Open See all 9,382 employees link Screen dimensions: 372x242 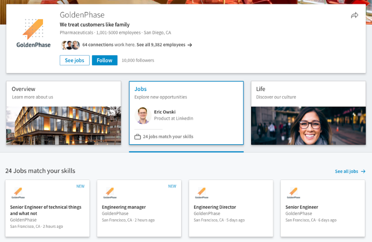pyautogui.click(x=161, y=45)
